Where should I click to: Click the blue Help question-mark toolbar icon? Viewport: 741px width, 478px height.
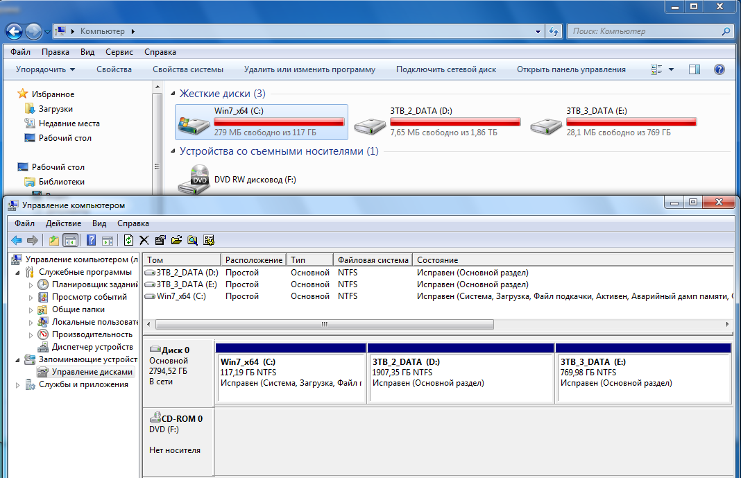pos(91,240)
